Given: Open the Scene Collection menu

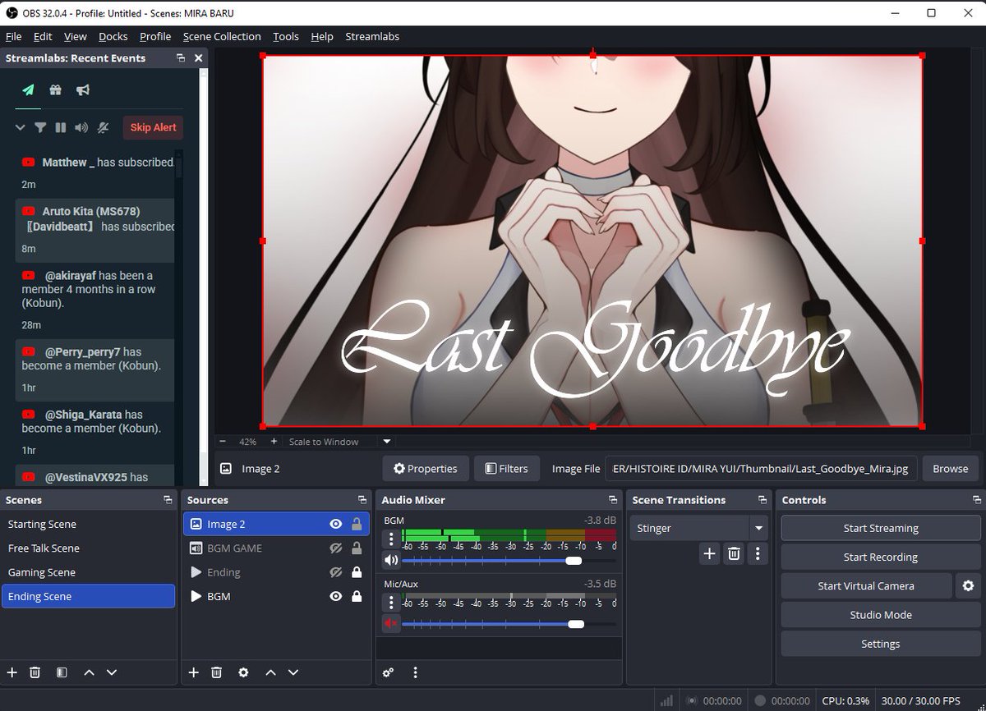Looking at the screenshot, I should click(222, 36).
